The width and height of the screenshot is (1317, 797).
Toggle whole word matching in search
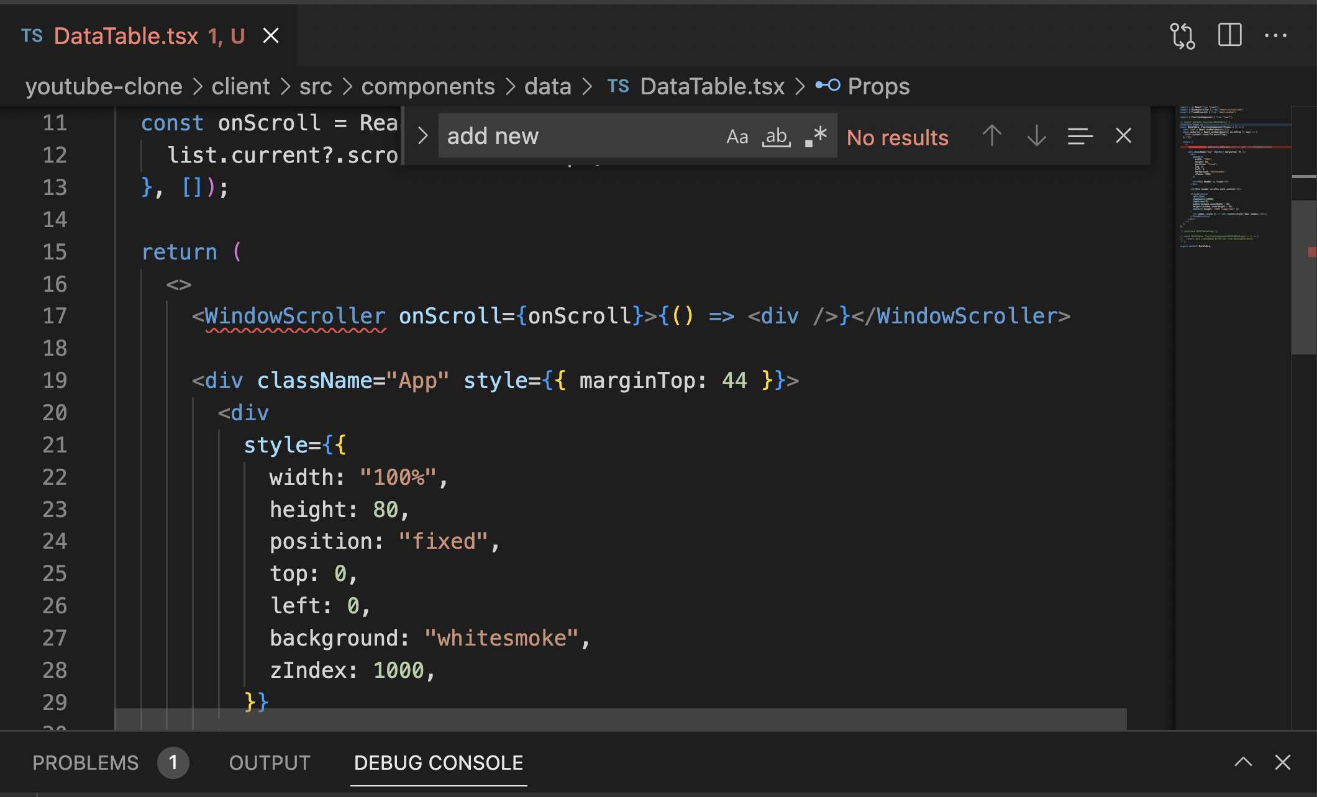click(775, 136)
